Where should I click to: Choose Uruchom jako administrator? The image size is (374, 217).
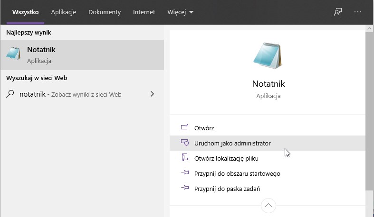click(x=268, y=143)
